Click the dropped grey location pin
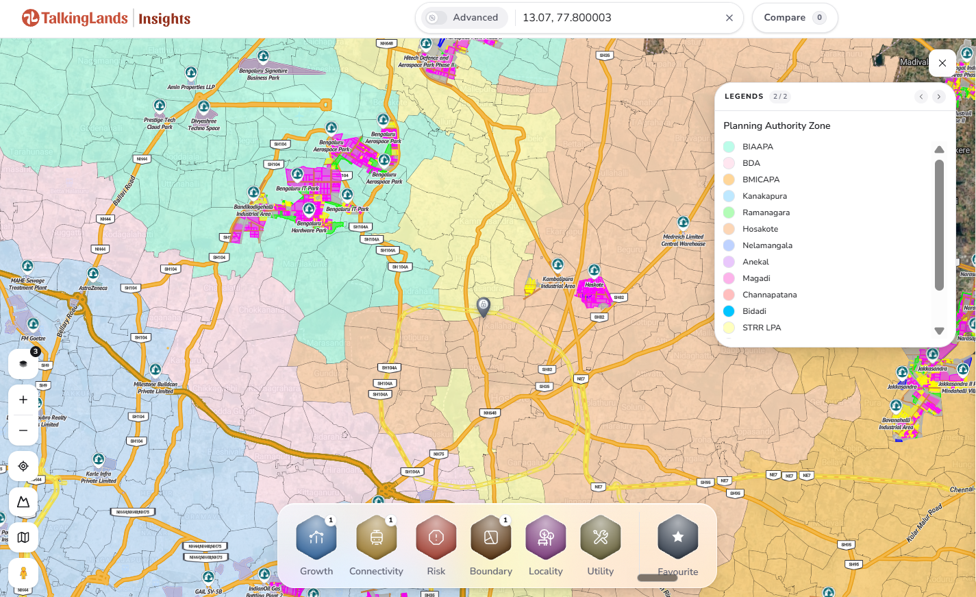The image size is (976, 597). (x=484, y=306)
